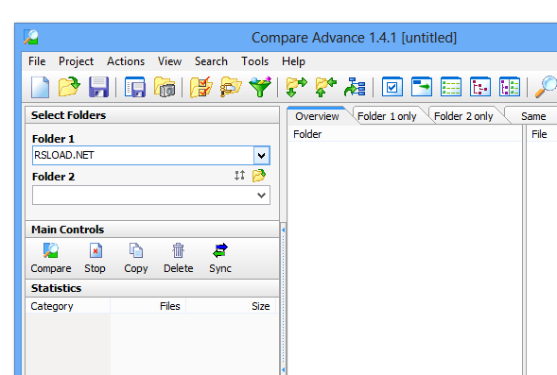Click the Copy button in Main Controls
This screenshot has width=557, height=375.
pos(135,258)
